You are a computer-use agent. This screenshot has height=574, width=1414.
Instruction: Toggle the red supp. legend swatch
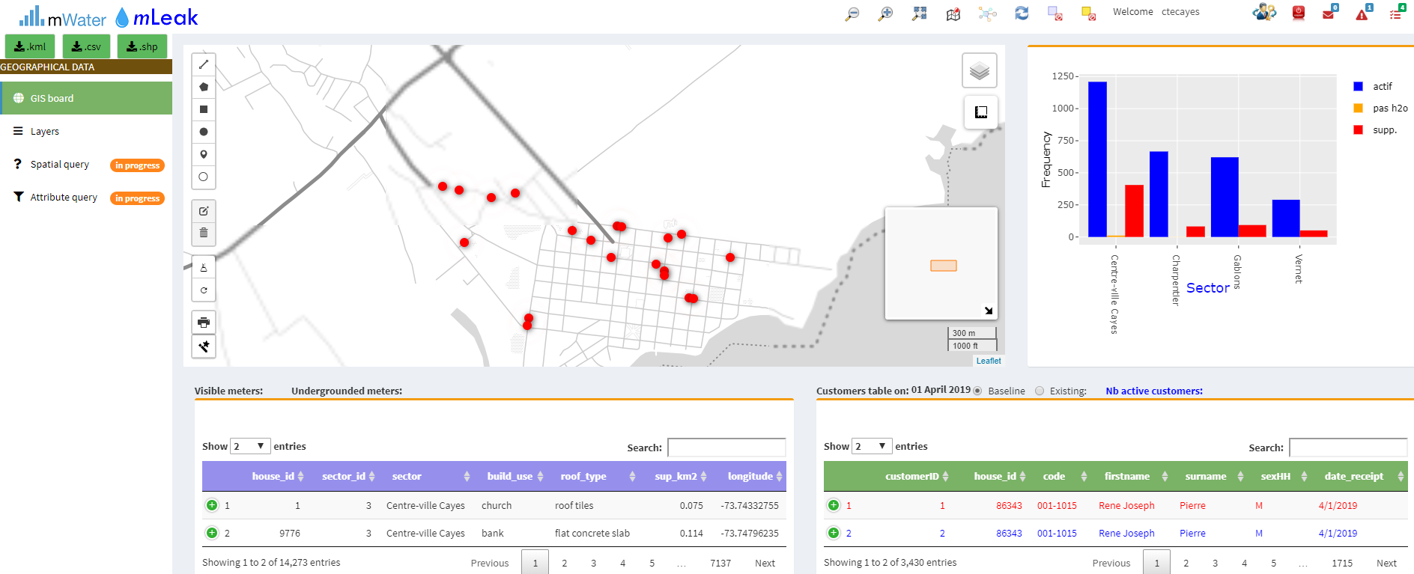tap(1358, 129)
